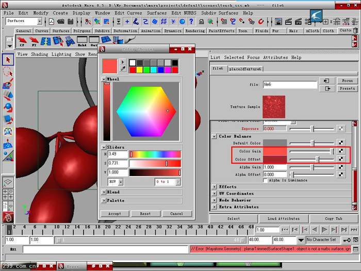361x271 pixels.
Task: Switch to the Rendering shelf tab
Action: (195, 30)
